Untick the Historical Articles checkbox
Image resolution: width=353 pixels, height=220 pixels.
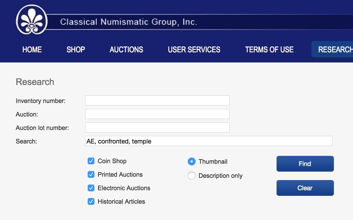coord(91,201)
